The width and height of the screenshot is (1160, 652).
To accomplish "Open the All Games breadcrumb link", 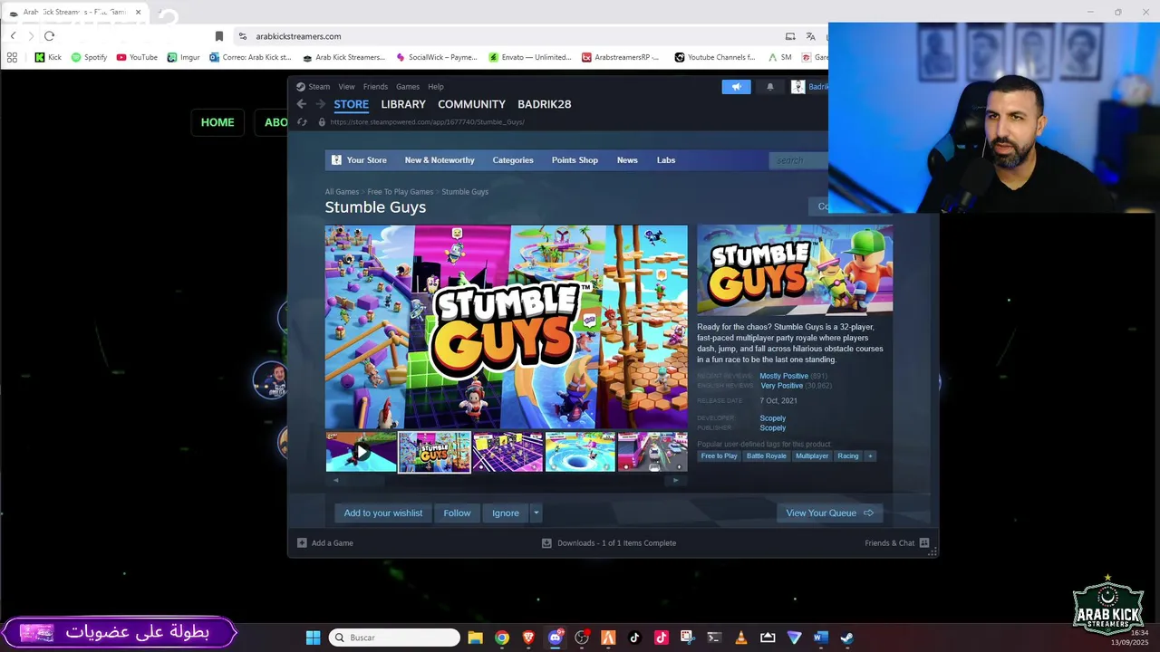I will tap(342, 192).
